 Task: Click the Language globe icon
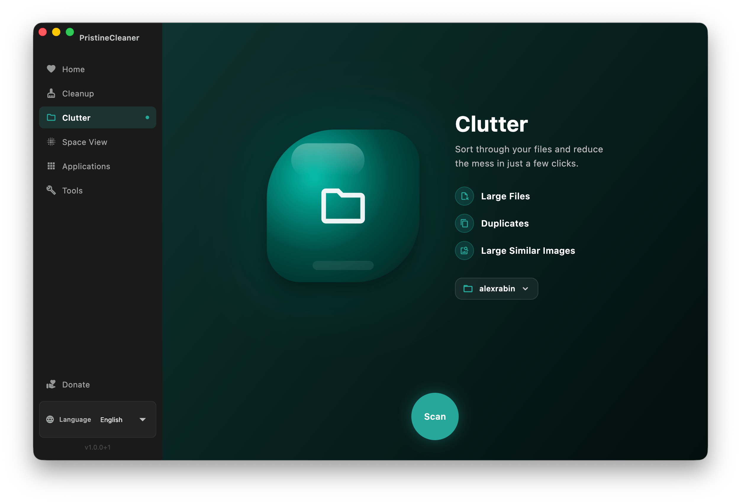(50, 419)
